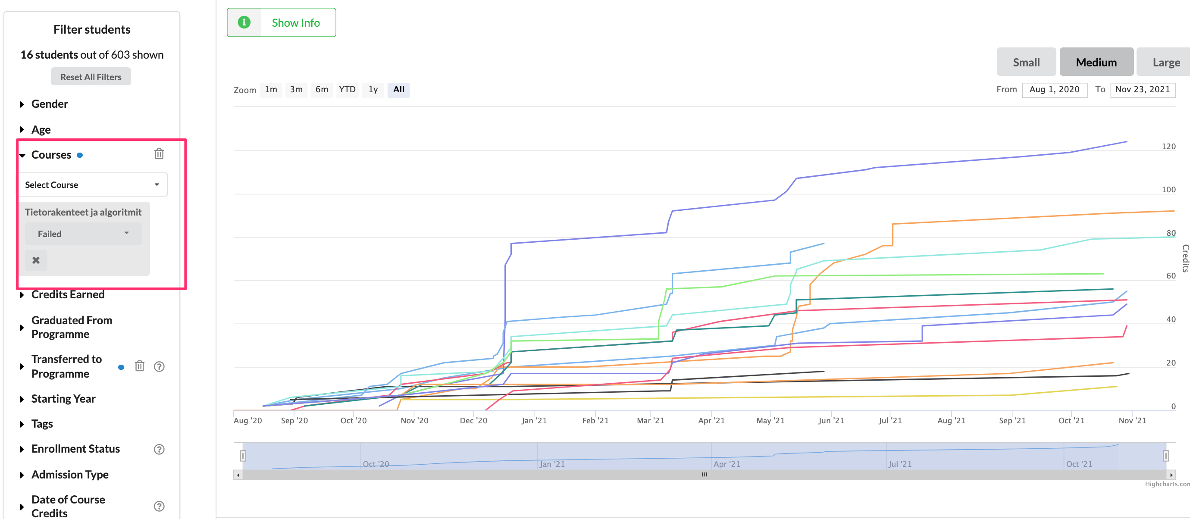Image resolution: width=1190 pixels, height=519 pixels.
Task: Switch the chart size to Large
Action: 1165,63
